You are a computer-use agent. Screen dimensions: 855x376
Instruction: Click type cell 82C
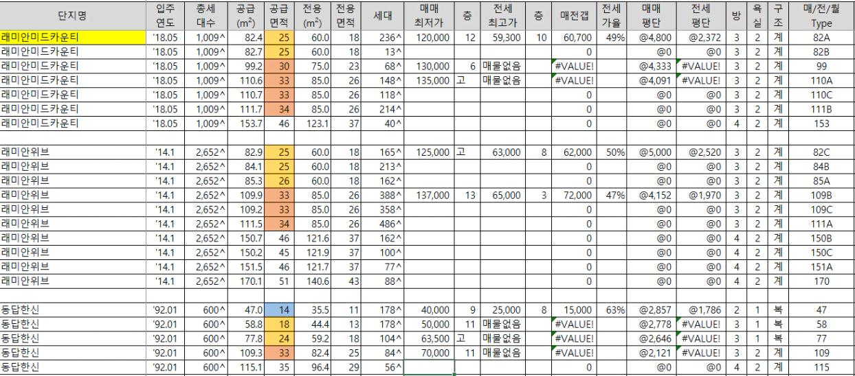click(821, 152)
